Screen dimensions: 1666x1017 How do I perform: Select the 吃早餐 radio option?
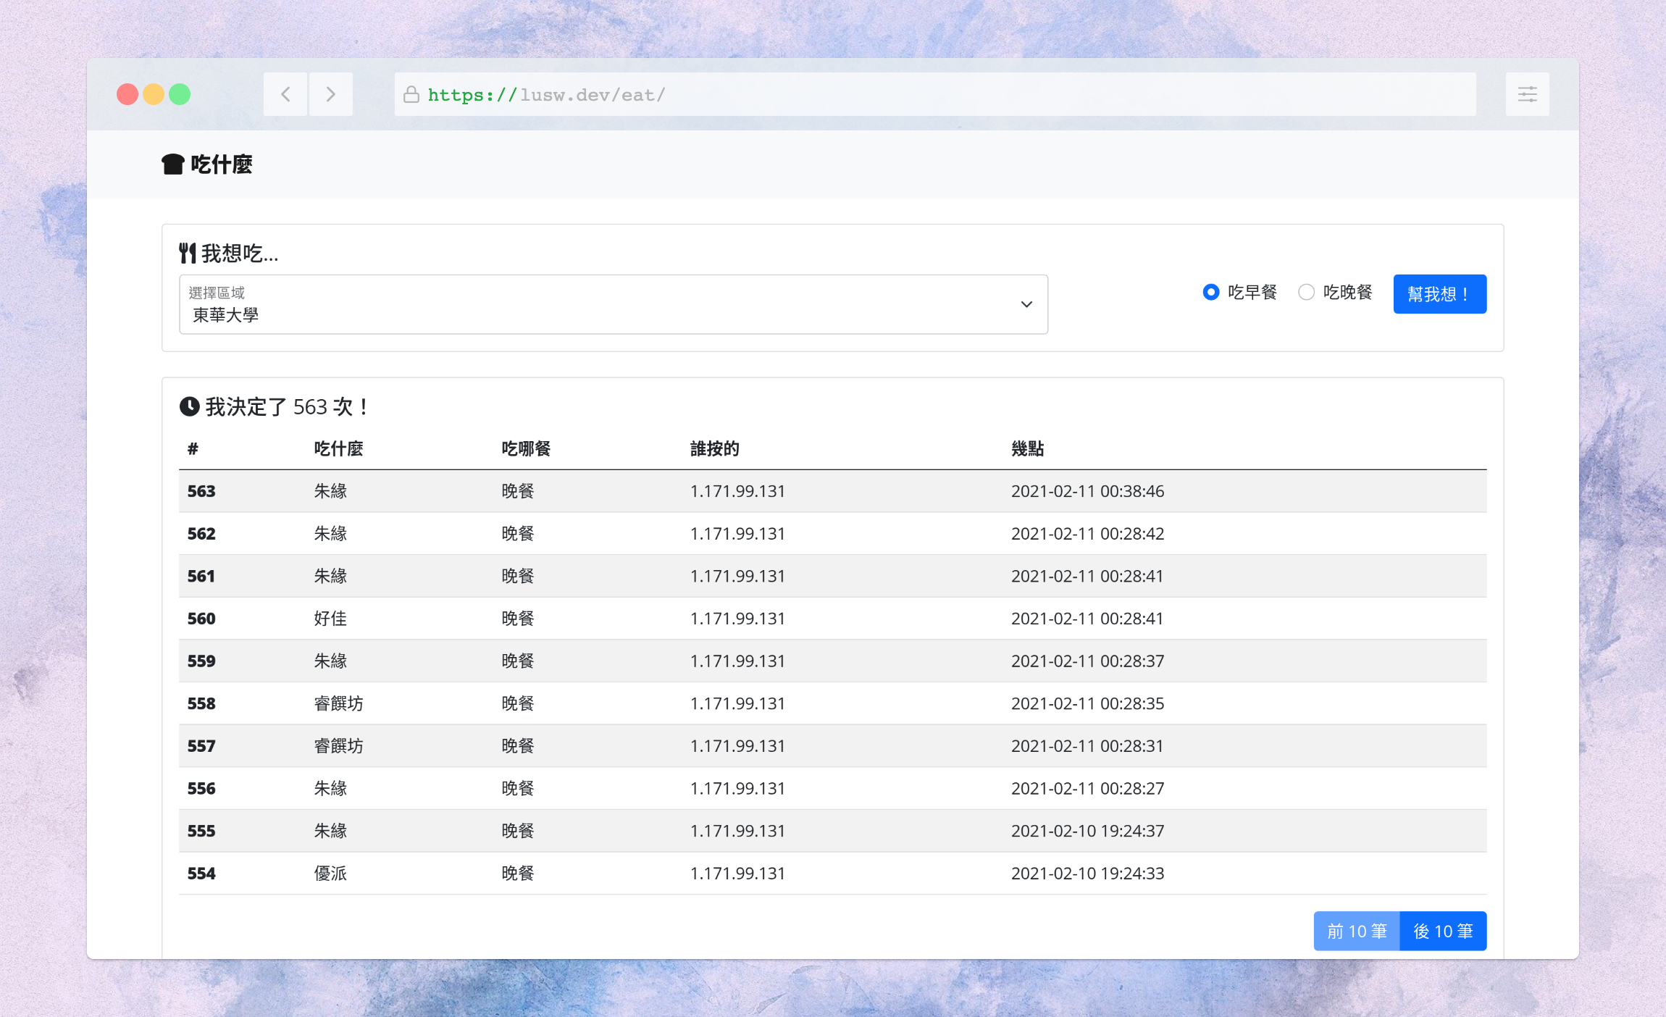pyautogui.click(x=1210, y=292)
